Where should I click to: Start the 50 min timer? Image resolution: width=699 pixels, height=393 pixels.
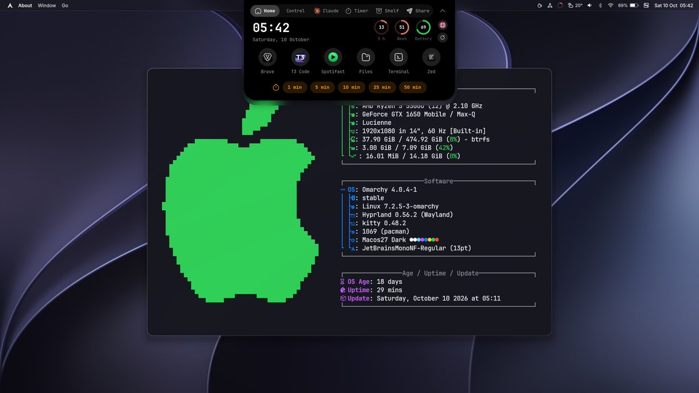412,87
